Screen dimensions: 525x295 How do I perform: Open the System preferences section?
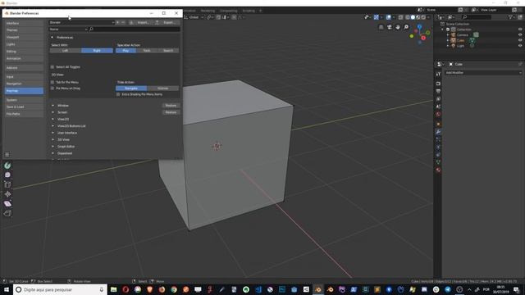(x=24, y=100)
